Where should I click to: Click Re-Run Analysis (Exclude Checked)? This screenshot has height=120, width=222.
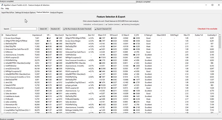click(x=77, y=29)
